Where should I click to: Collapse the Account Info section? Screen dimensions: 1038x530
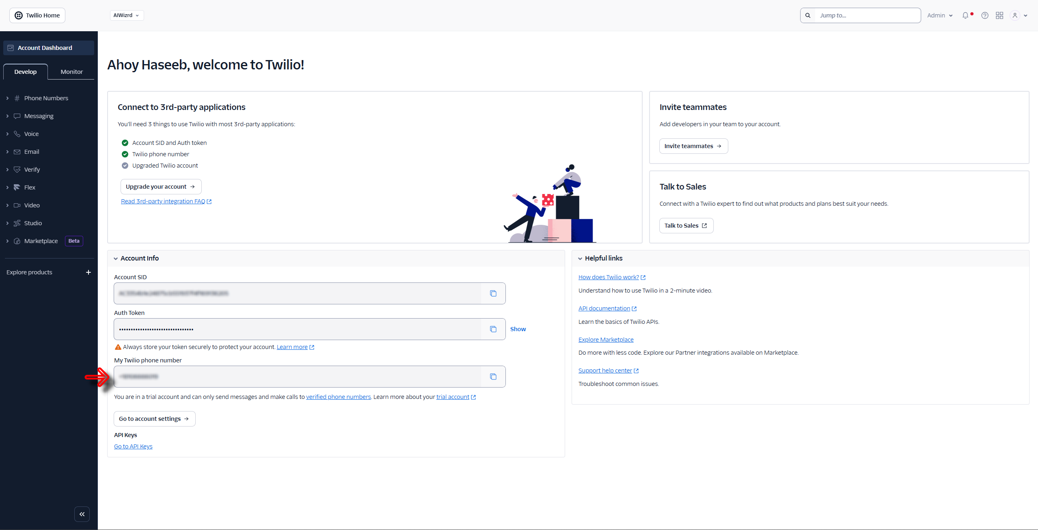116,259
